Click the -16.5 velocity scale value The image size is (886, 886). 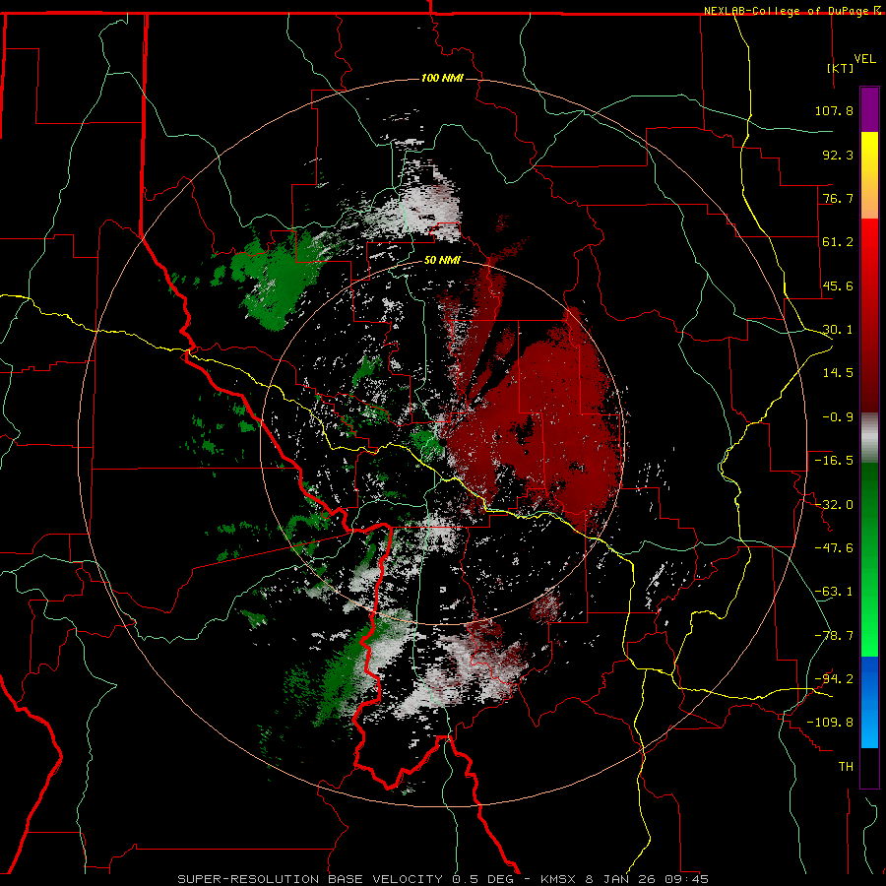coord(834,461)
